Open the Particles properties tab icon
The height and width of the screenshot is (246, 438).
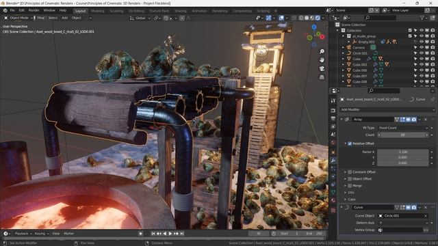pyautogui.click(x=333, y=169)
